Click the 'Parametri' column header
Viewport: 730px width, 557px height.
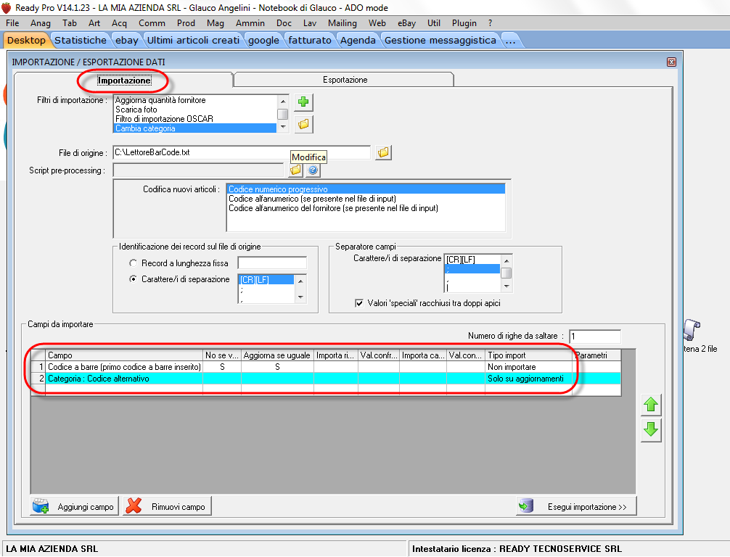coord(597,355)
